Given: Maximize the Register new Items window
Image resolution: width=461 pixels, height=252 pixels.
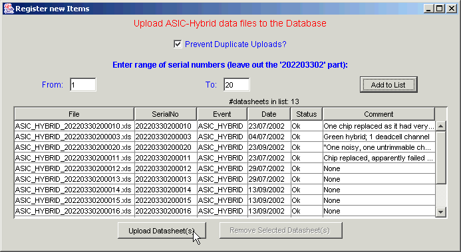Looking at the screenshot, I should pos(440,9).
